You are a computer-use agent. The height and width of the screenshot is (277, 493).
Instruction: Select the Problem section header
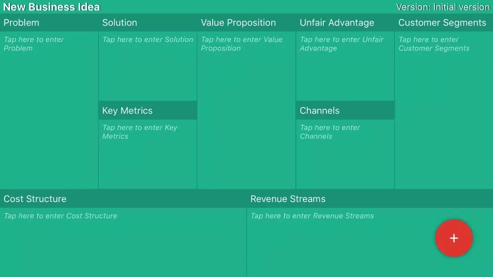[21, 23]
